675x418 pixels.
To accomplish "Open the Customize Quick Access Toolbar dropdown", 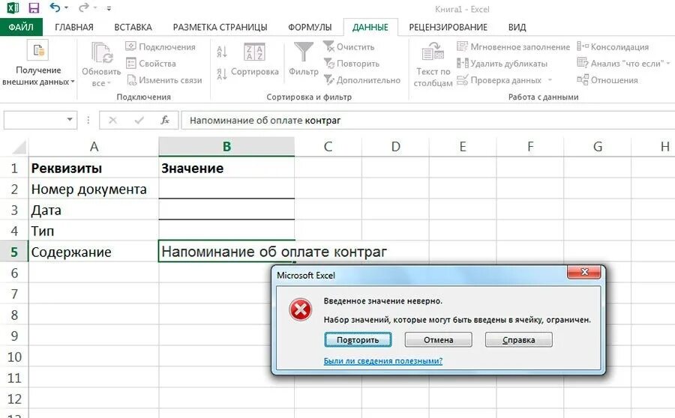I will tap(109, 8).
